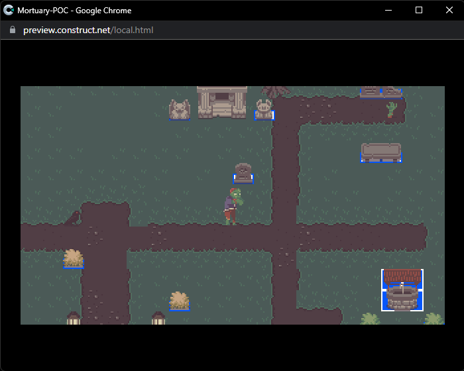Select the gravestone above the zombie
Screen dimensions: 464x371
click(243, 174)
